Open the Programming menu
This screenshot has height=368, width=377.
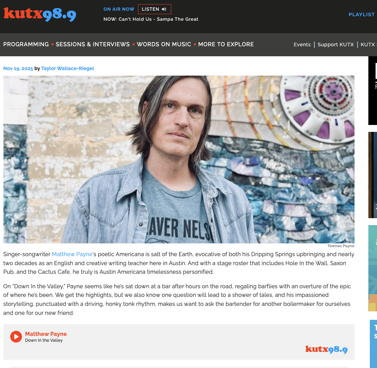pyautogui.click(x=26, y=45)
